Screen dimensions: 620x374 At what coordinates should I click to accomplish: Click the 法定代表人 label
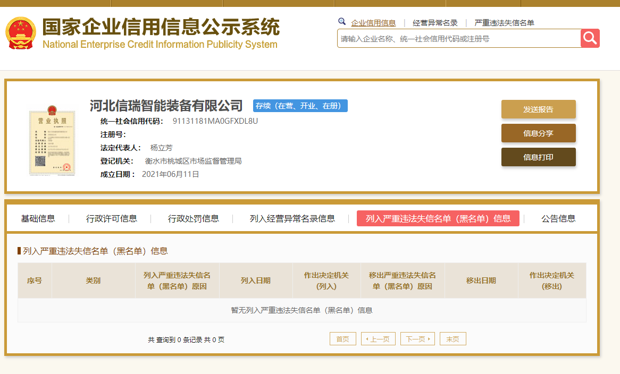click(121, 148)
